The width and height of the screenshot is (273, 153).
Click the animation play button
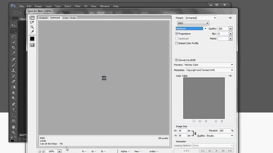pos(217,151)
